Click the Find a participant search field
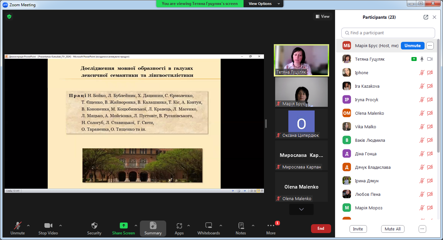The height and width of the screenshot is (240, 443). coord(388,33)
